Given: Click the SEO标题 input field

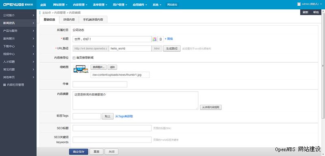Looking at the screenshot, I should [x=112, y=128].
